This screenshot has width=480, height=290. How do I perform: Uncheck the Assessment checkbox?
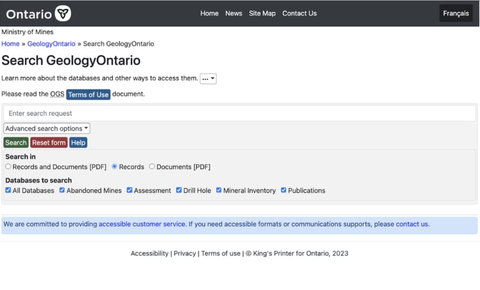click(129, 190)
